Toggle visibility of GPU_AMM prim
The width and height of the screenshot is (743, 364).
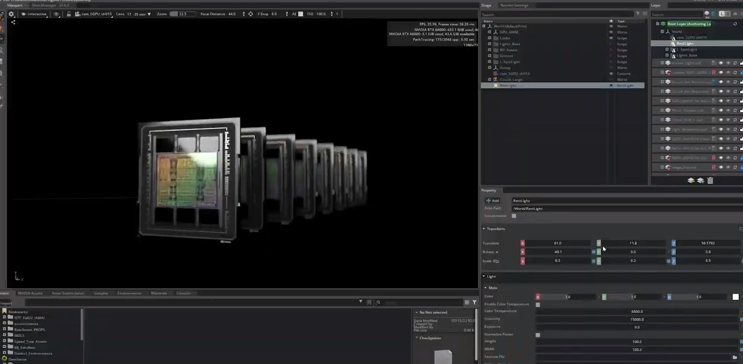(611, 32)
